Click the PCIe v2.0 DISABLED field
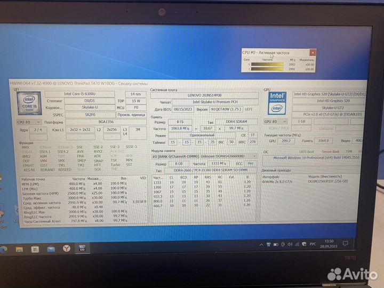Screen dimensions: 384x288 tap(329, 114)
